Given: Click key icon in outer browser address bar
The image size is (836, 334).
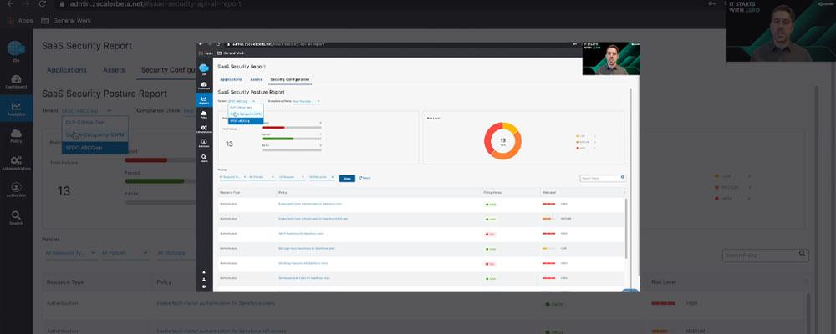Looking at the screenshot, I should coord(712,3).
